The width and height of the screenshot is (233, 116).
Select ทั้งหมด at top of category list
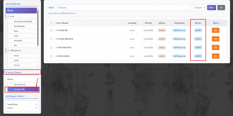(x=21, y=10)
